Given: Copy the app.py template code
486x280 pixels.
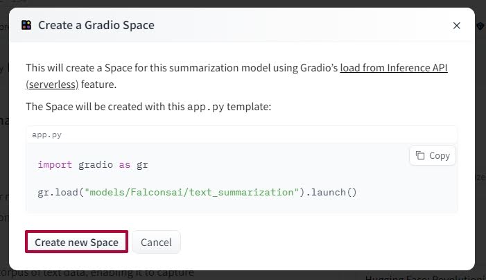Looking at the screenshot, I should 433,155.
